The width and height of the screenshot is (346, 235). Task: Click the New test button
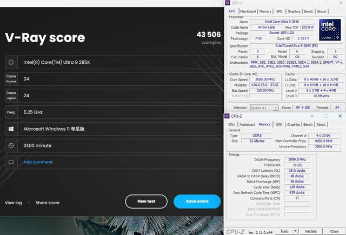147,202
